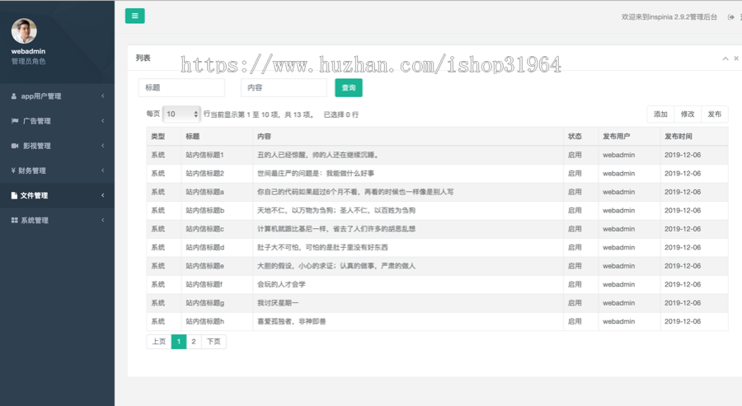Focus the 内容 search input field
This screenshot has height=406, width=742.
284,88
